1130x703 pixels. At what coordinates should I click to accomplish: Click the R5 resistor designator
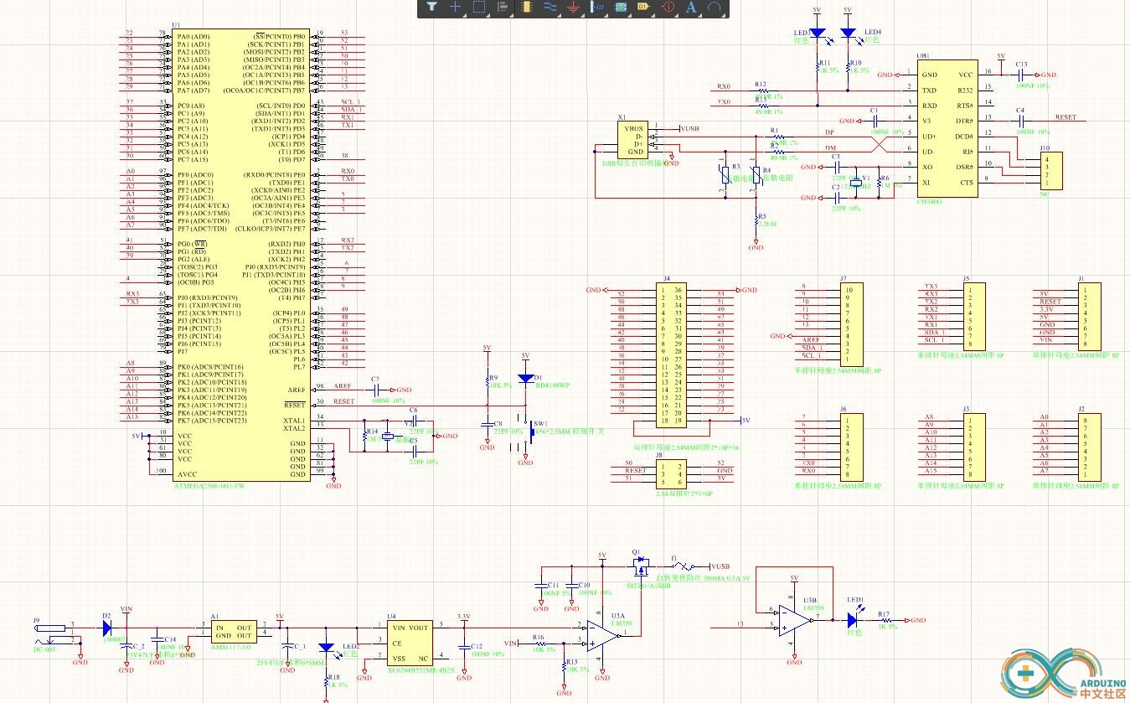761,217
